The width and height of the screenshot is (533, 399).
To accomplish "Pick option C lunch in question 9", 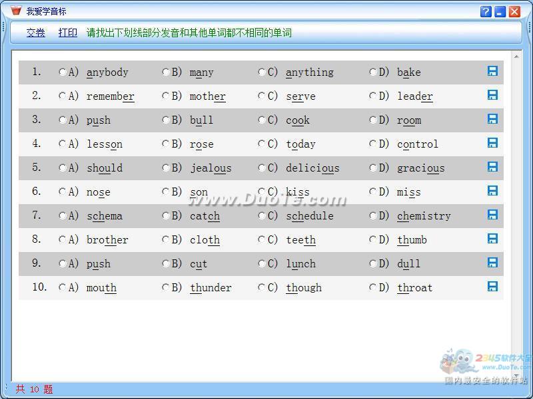I will [261, 263].
